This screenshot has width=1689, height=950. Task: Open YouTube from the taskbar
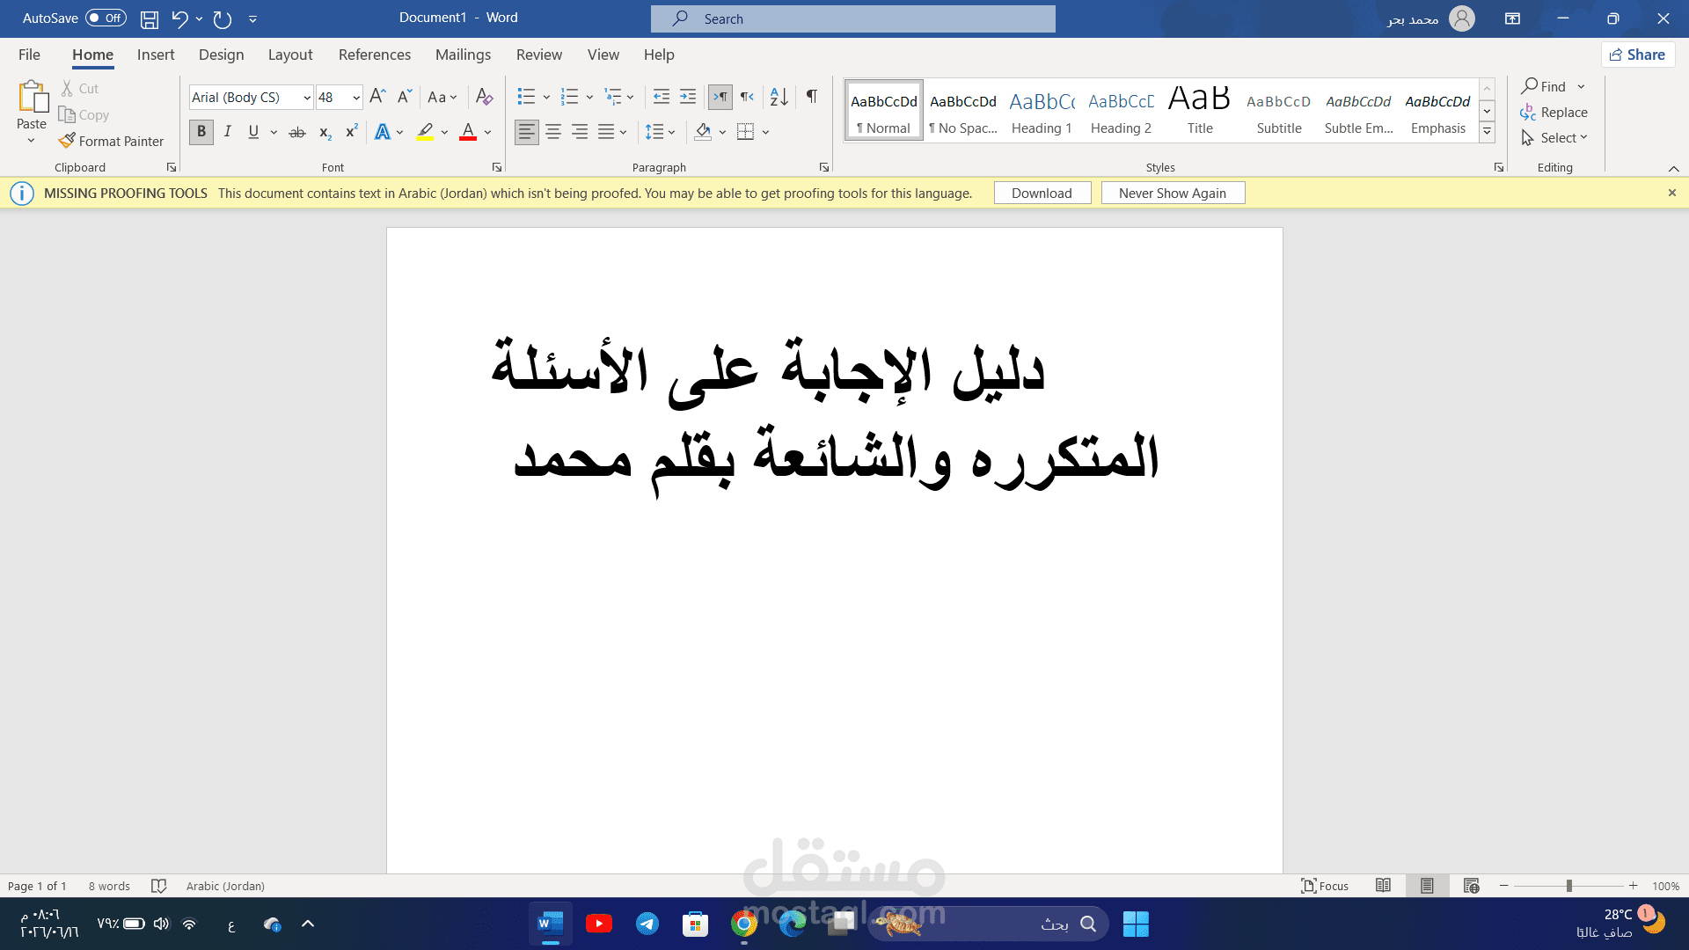click(599, 924)
